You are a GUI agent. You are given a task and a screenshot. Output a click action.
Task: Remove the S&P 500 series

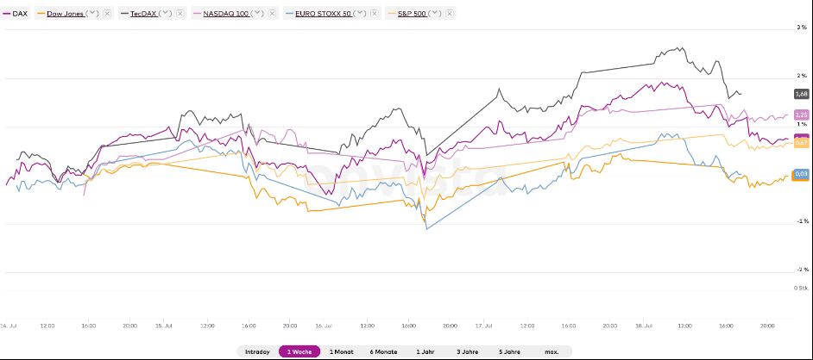[448, 14]
